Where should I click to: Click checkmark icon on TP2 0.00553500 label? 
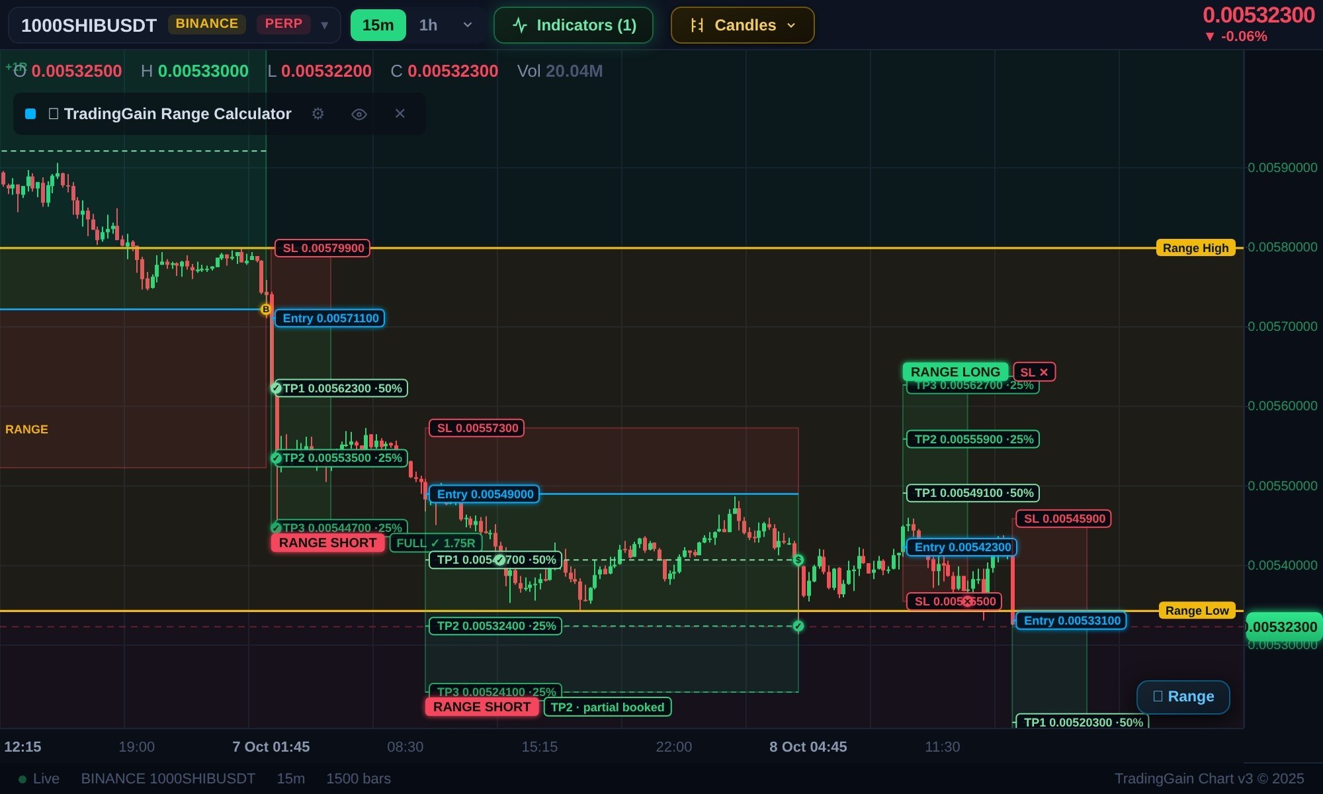tap(277, 458)
